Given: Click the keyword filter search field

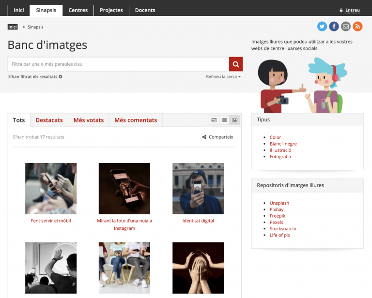Looking at the screenshot, I should (118, 64).
